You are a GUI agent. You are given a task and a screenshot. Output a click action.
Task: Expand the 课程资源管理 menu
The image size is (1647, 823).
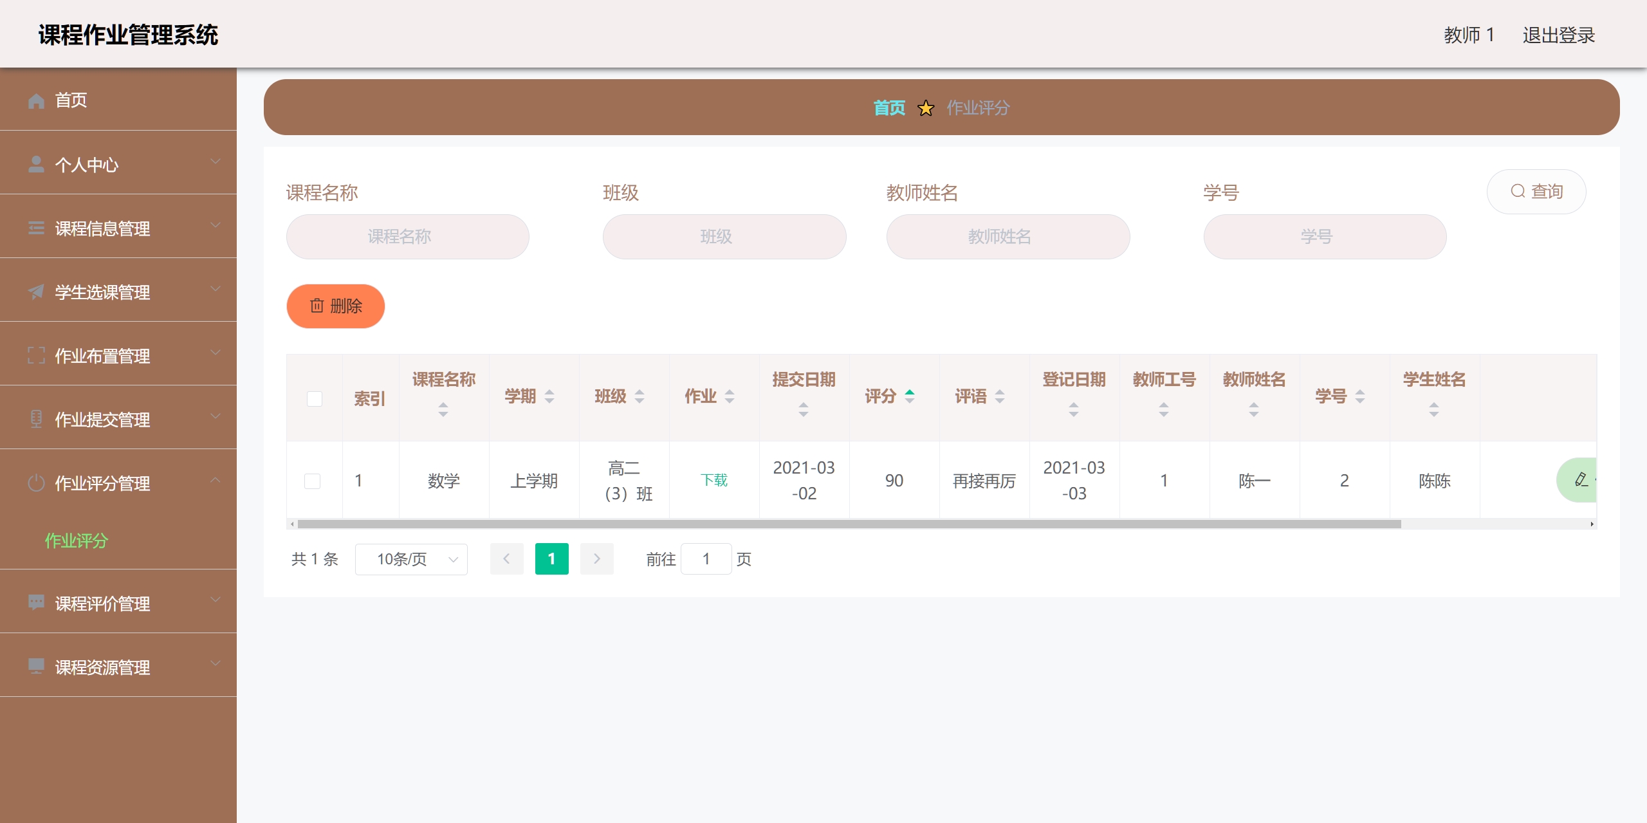click(216, 664)
